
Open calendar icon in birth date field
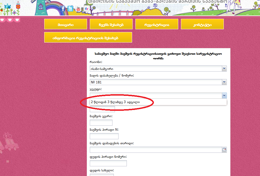[x=224, y=150]
